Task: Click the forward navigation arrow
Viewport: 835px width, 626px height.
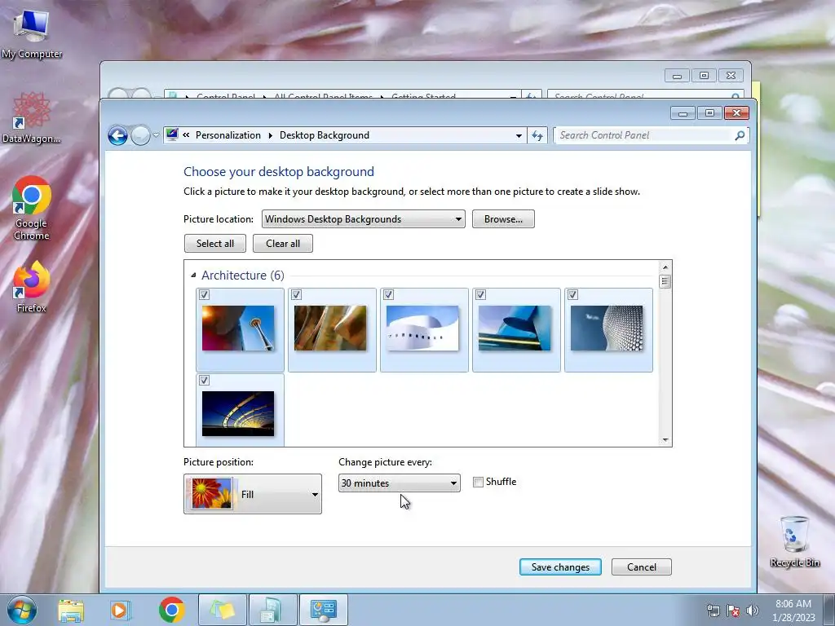Action: [x=140, y=136]
